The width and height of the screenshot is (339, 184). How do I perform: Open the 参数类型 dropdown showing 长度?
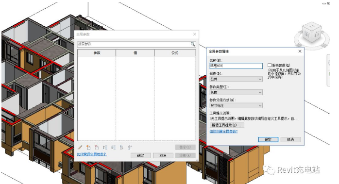tap(236, 92)
